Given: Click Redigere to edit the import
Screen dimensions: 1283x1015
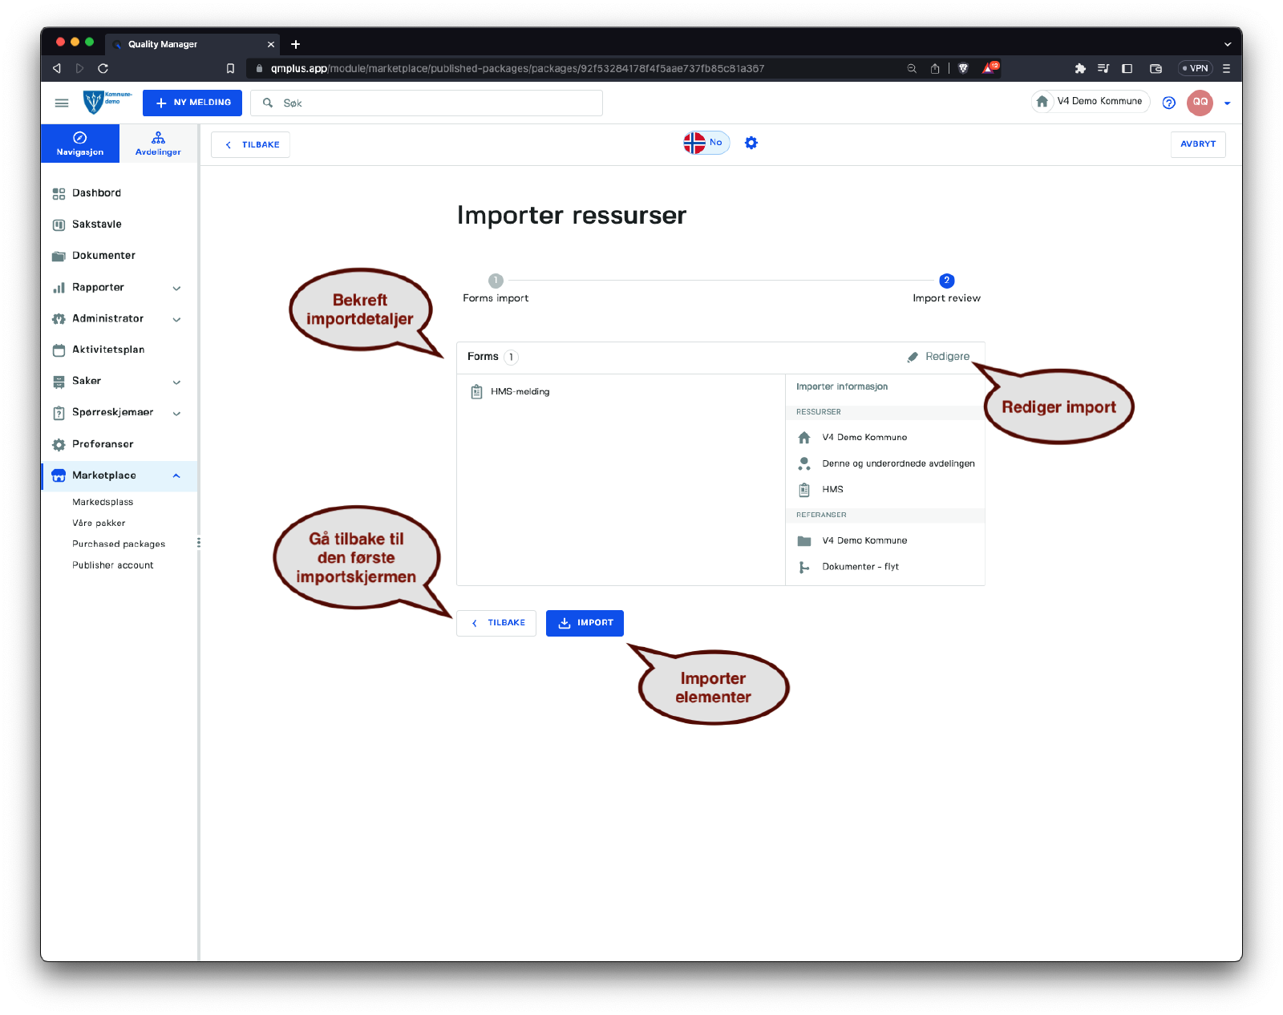Looking at the screenshot, I should 938,357.
